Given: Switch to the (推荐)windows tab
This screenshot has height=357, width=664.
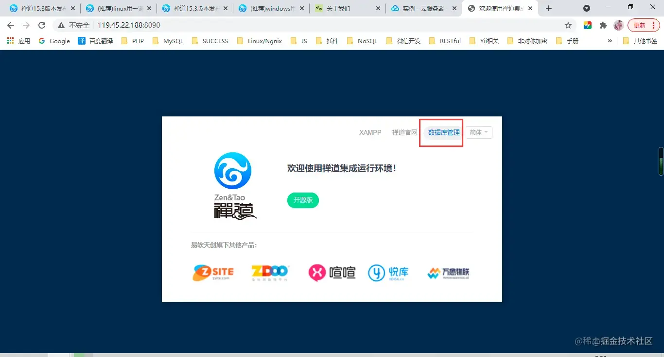Looking at the screenshot, I should pos(270,8).
